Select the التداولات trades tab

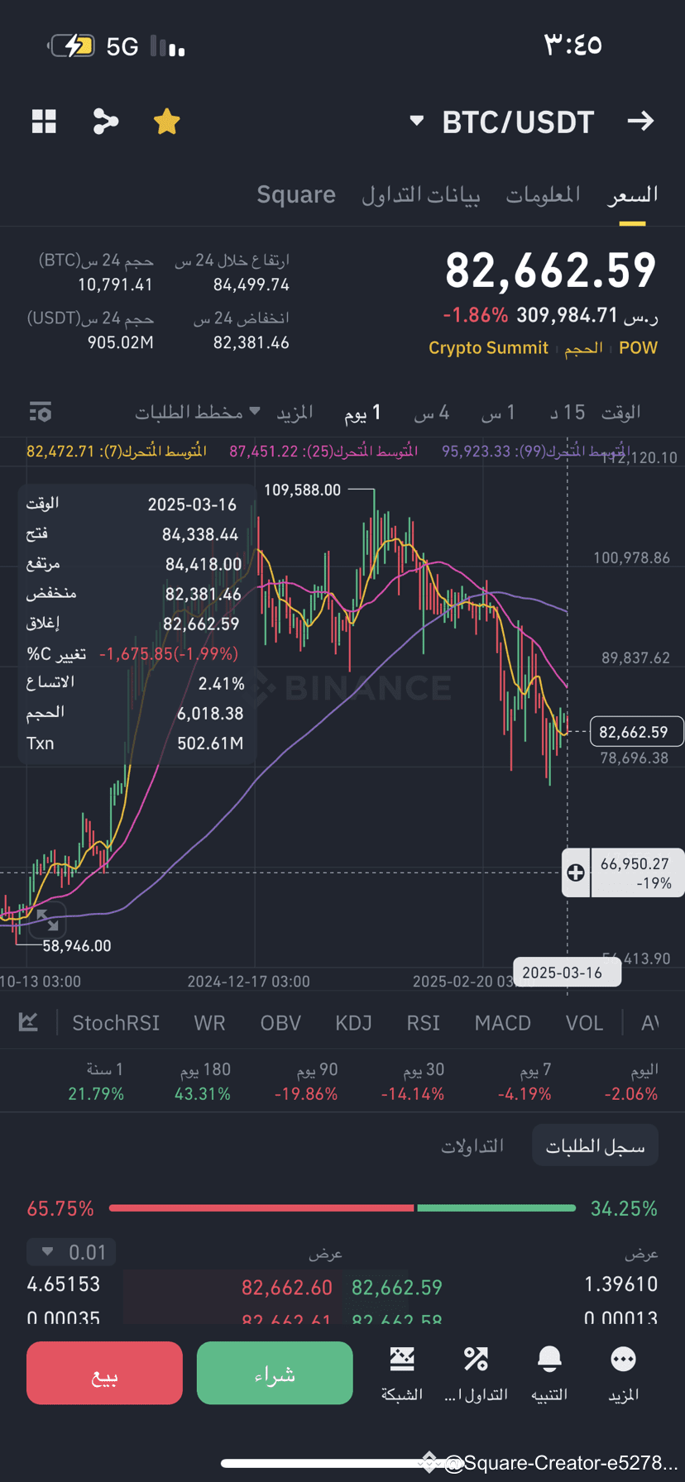pos(472,1145)
